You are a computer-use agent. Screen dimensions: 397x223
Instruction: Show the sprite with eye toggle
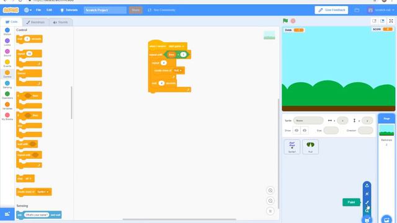pos(297,131)
